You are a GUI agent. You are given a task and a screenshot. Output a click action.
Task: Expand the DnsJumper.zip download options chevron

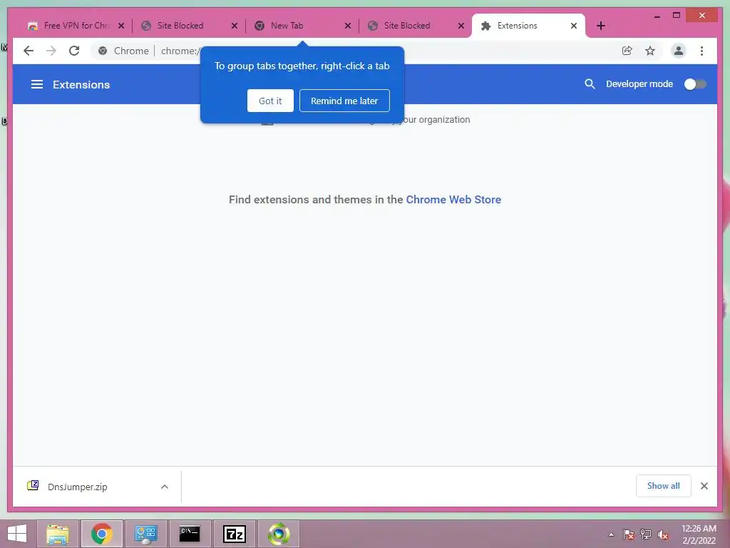[x=165, y=487]
